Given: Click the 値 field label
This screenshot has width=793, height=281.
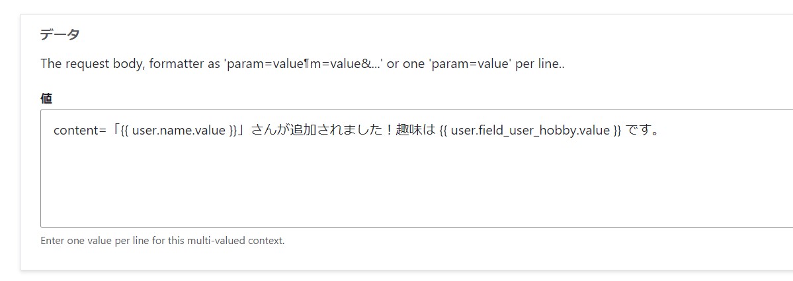Looking at the screenshot, I should [x=46, y=99].
